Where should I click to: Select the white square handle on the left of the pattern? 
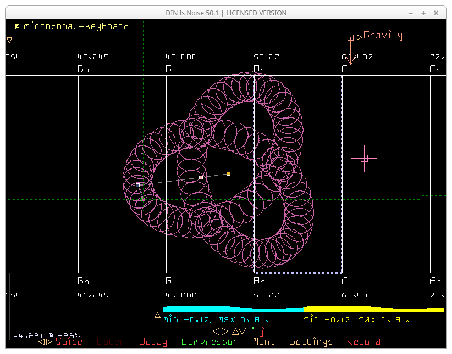click(x=137, y=185)
